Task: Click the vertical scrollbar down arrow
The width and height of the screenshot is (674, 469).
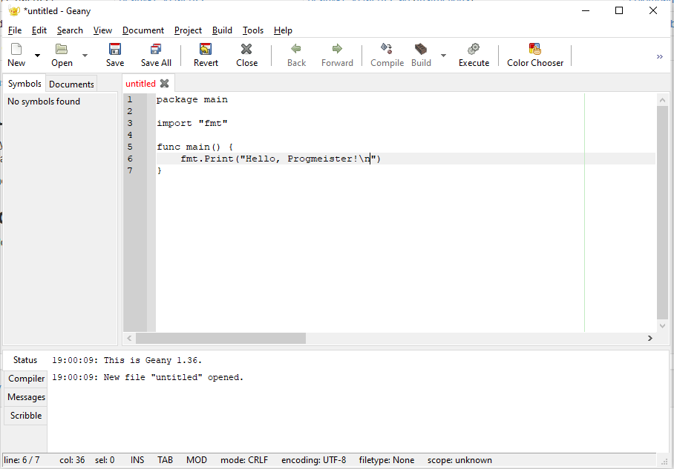Action: pos(662,326)
